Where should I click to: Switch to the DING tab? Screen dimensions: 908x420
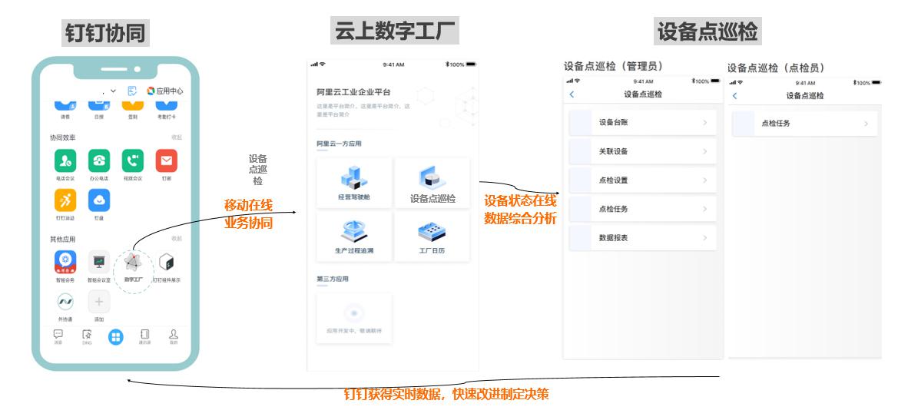(87, 337)
